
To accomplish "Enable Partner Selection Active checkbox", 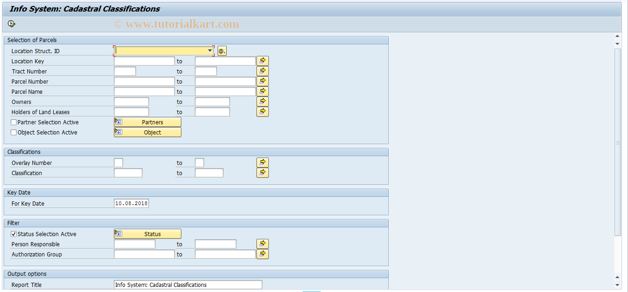I will click(x=14, y=122).
